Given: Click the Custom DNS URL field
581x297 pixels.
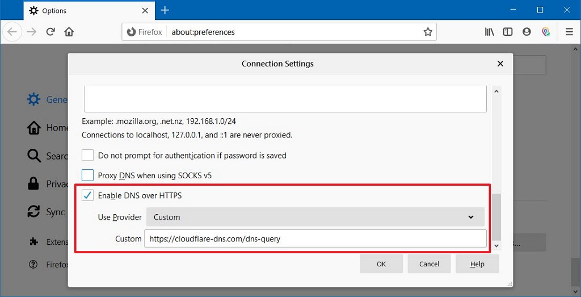Looking at the screenshot, I should click(x=315, y=239).
